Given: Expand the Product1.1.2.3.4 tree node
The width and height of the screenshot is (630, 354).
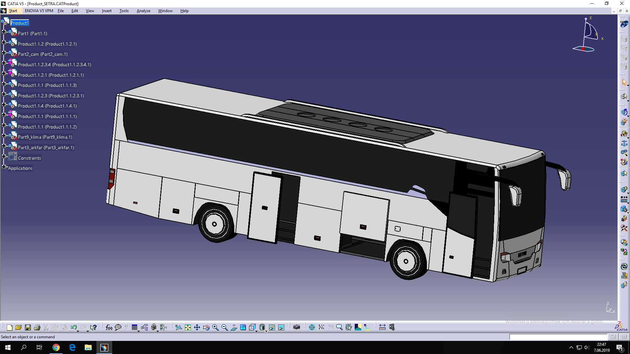Looking at the screenshot, I should (4, 63).
